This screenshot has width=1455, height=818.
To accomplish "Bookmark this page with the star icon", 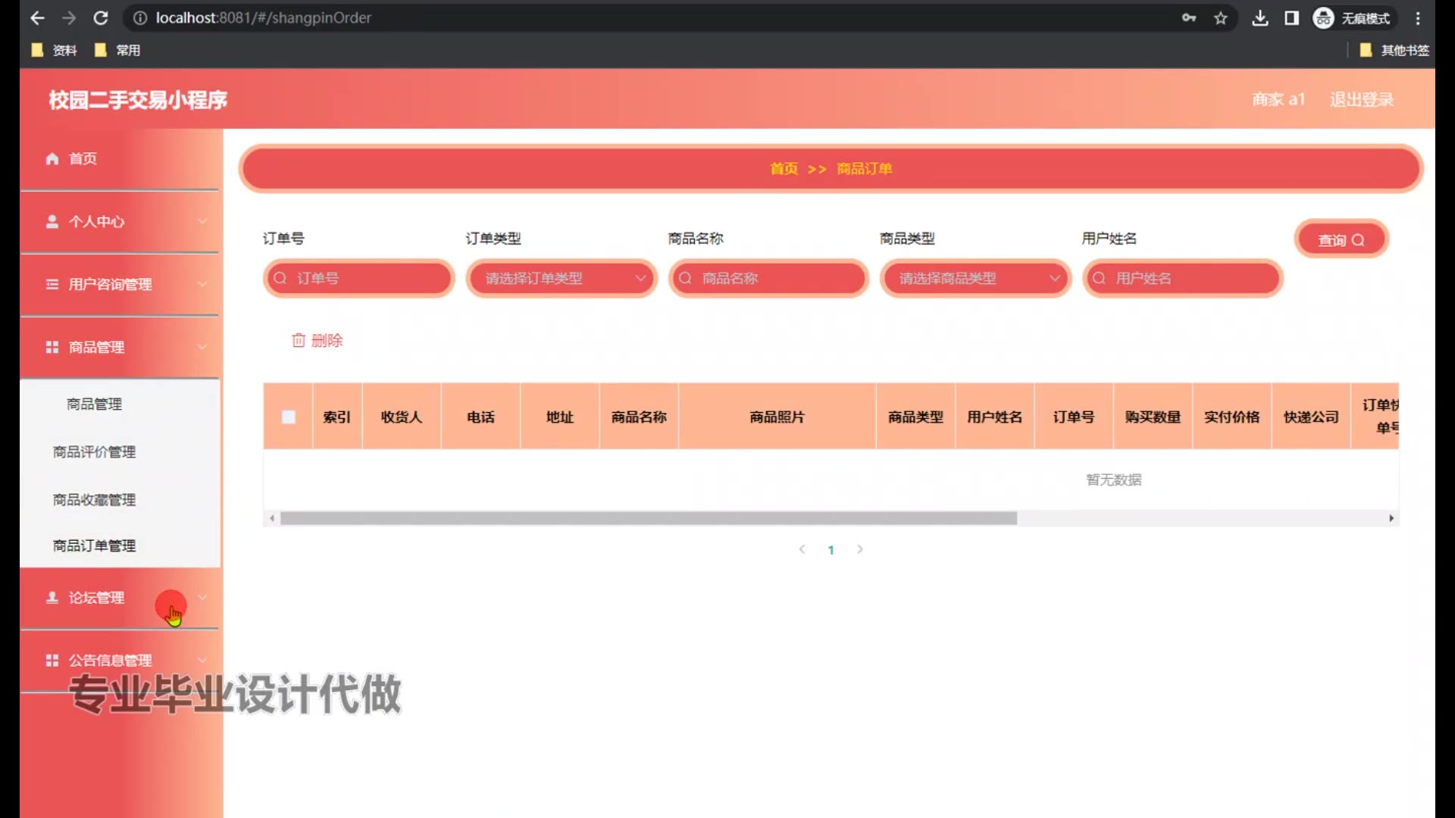I will click(1221, 17).
